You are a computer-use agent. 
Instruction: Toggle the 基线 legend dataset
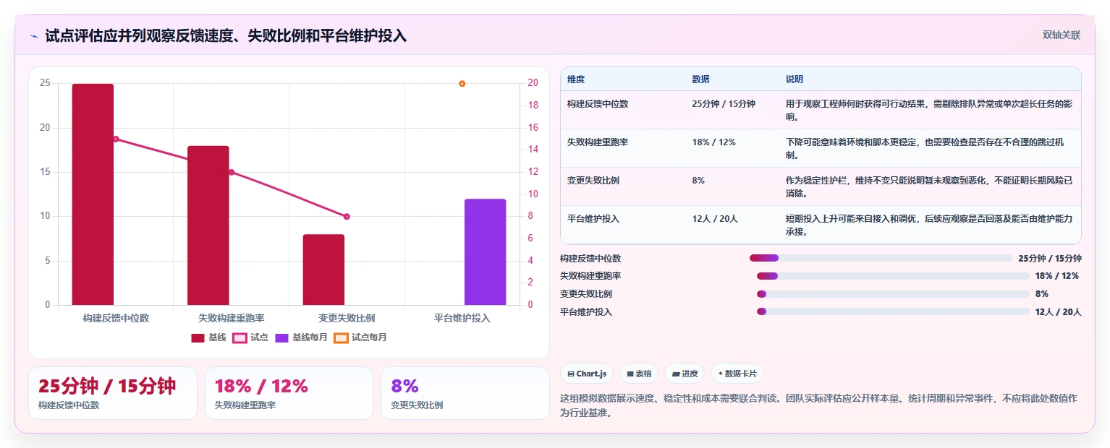click(209, 337)
